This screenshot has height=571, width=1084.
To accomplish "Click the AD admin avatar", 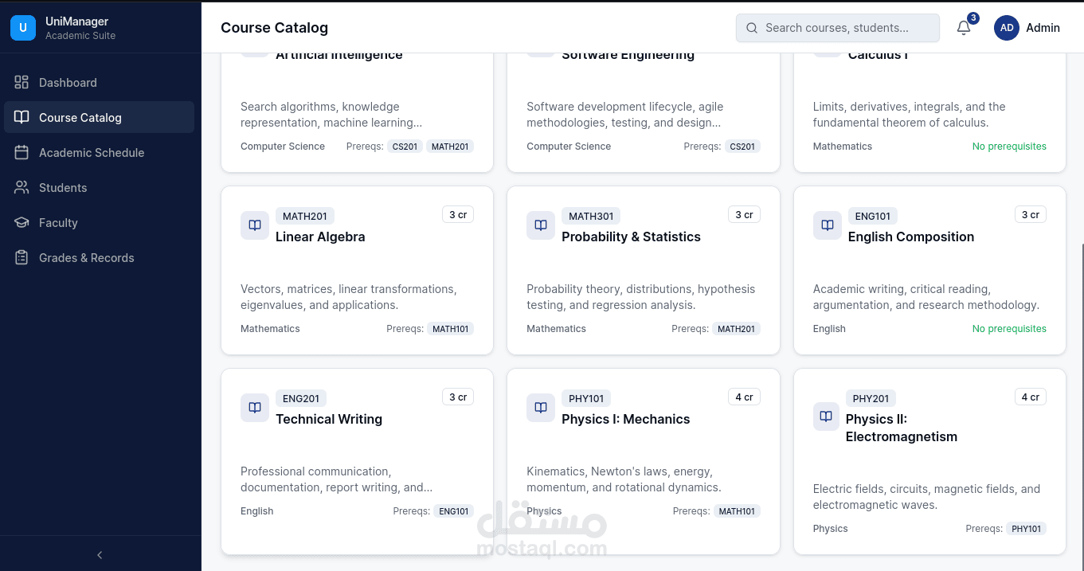I will [1007, 28].
